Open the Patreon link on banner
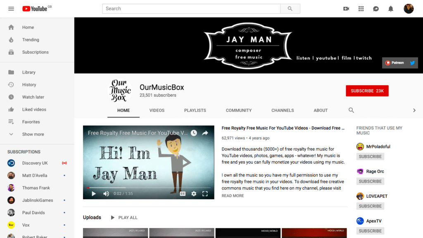 (x=394, y=63)
